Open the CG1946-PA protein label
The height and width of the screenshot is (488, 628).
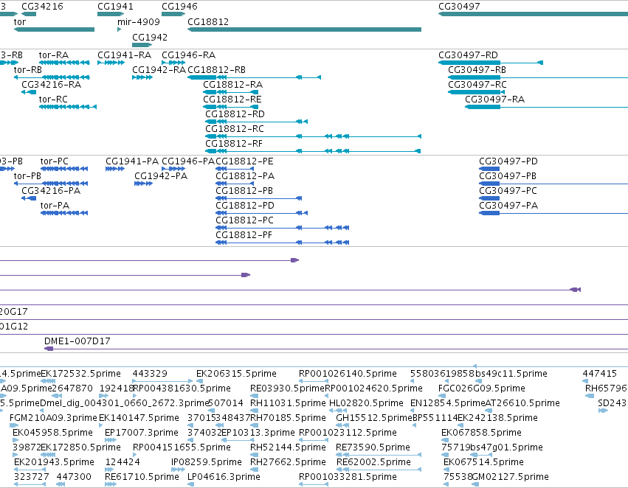click(x=188, y=161)
